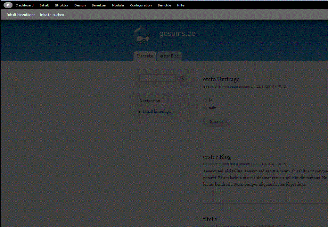
Task: Open the Berichte menu
Action: [x=164, y=5]
